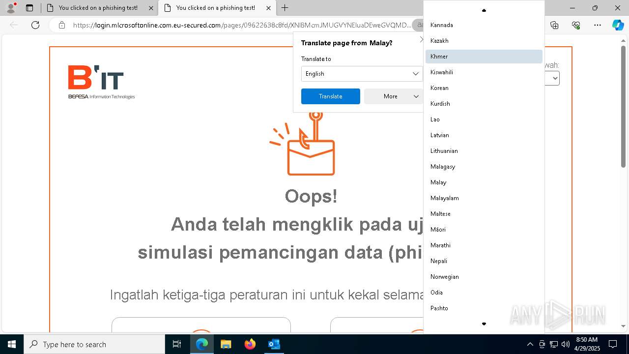
Task: Select Norwegian language option
Action: [x=484, y=277]
